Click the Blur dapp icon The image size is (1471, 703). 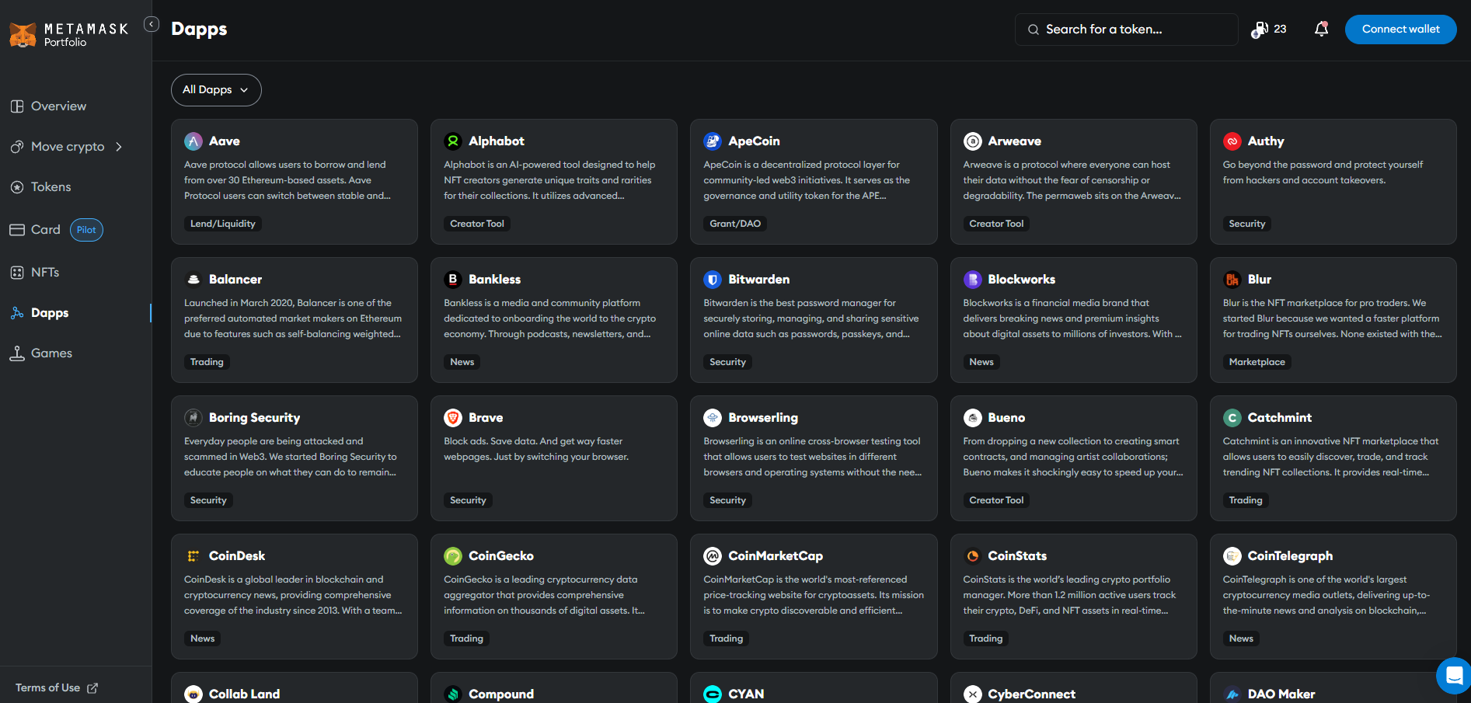[1232, 279]
